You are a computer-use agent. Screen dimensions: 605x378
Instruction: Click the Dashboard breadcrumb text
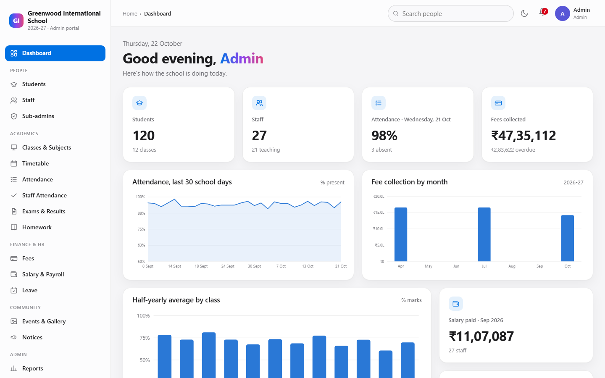pos(158,14)
